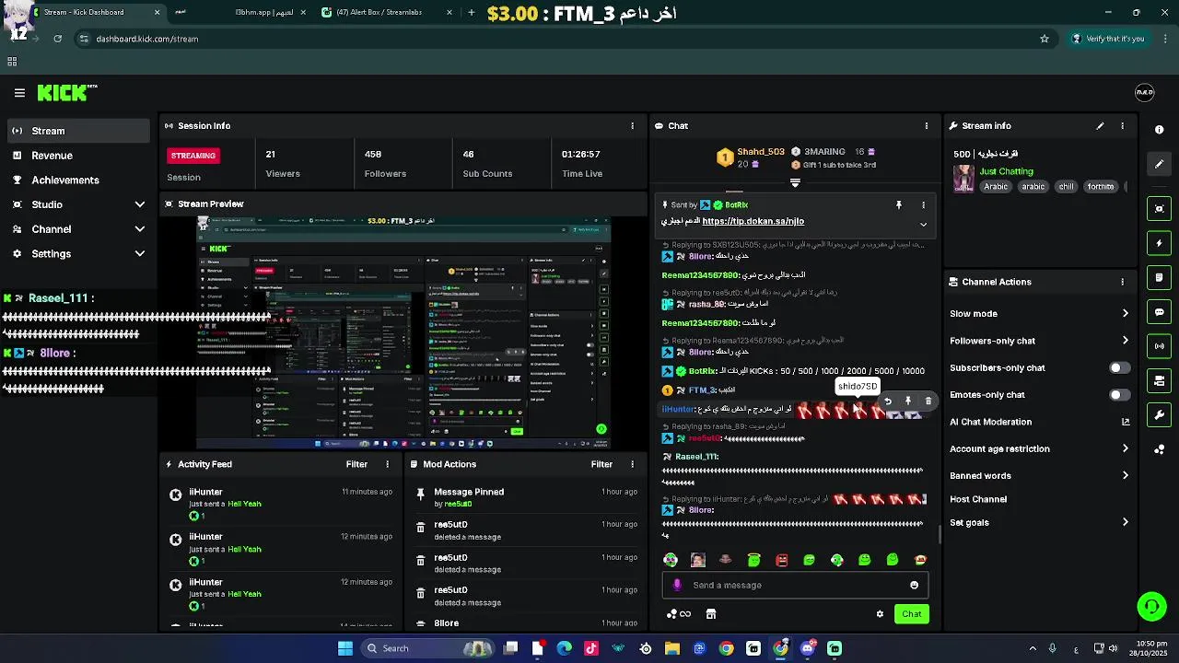This screenshot has height=663, width=1179.
Task: Open the Revenue page
Action: (77, 156)
